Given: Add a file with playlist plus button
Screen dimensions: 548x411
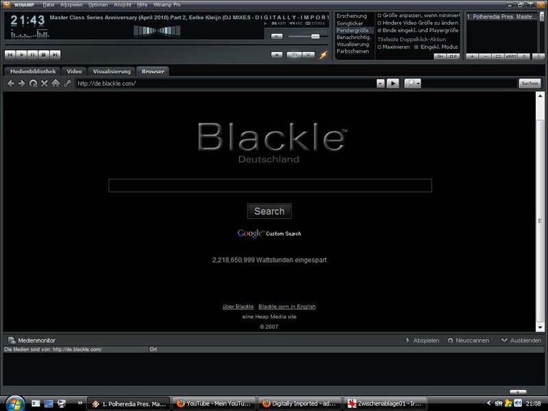Looking at the screenshot, I should 472,56.
